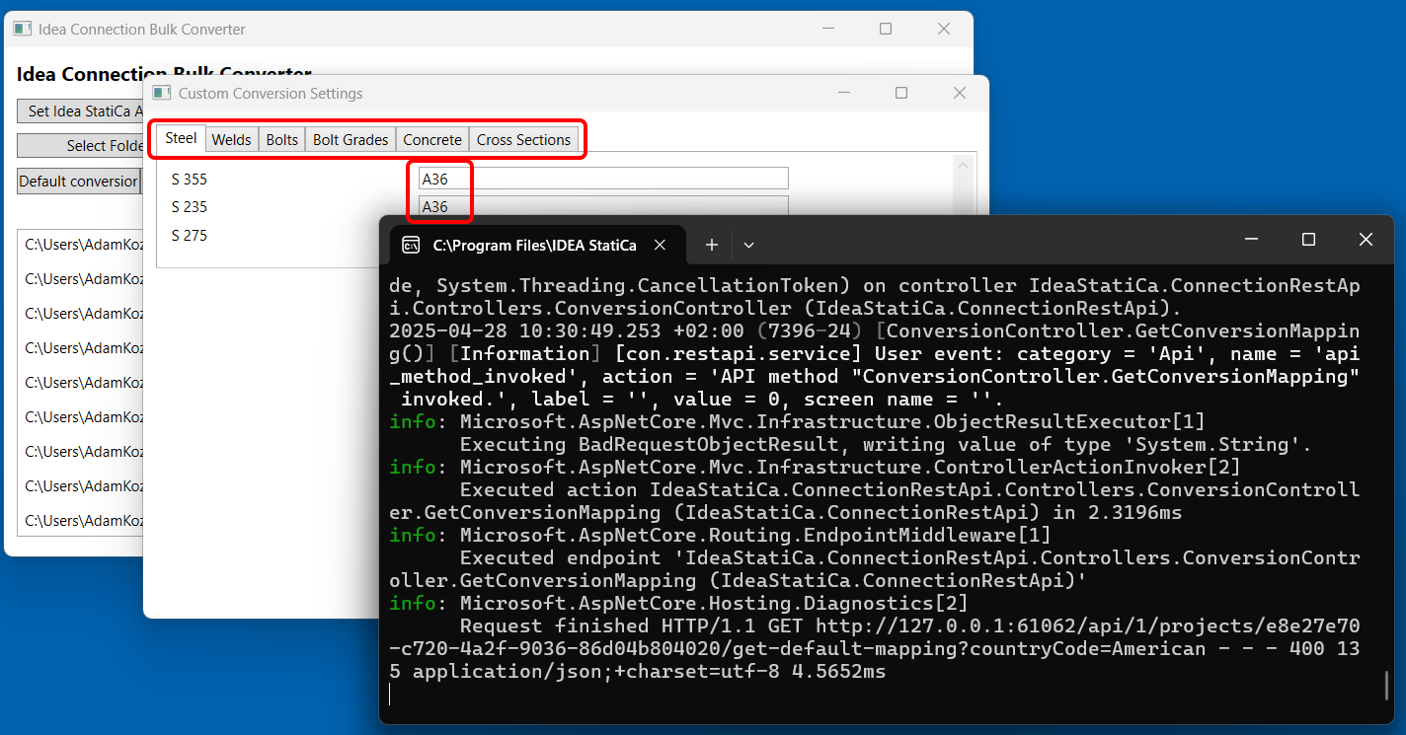Screen dimensions: 1406x735
Task: Click the terminal scrollbar thumb
Action: point(1386,685)
